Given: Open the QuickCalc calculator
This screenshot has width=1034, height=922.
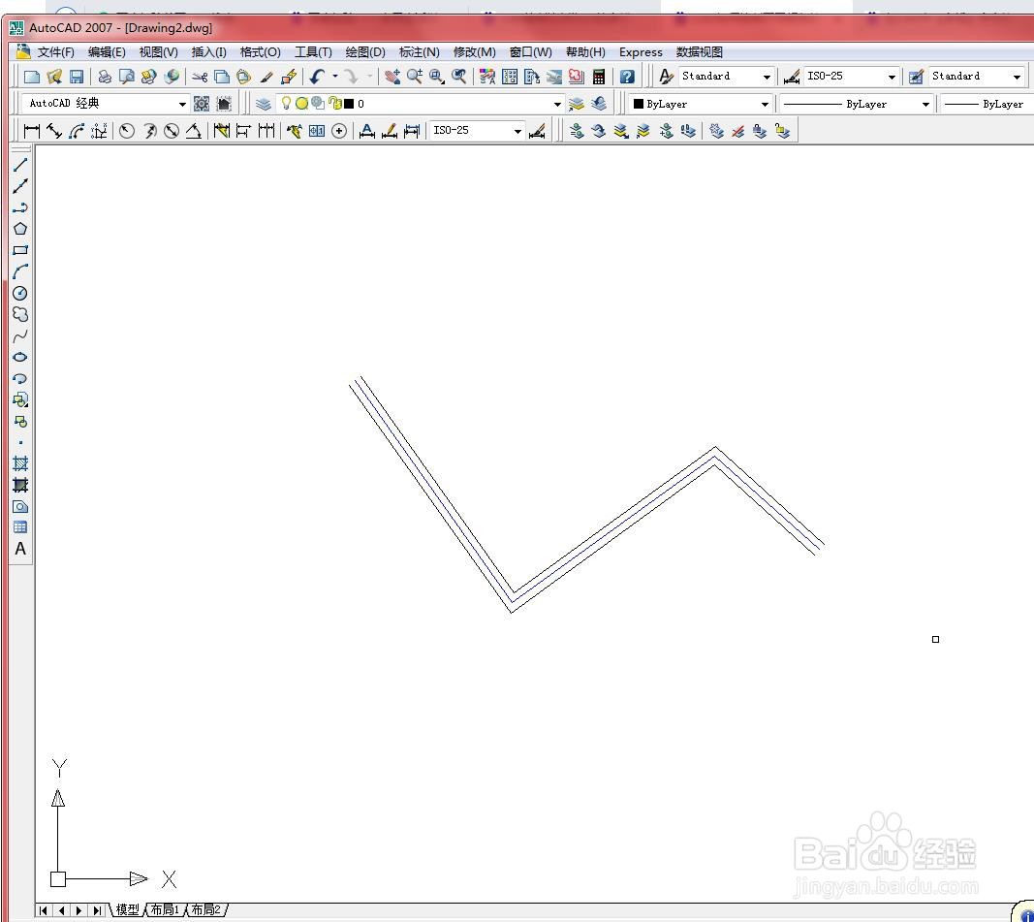Looking at the screenshot, I should coord(599,77).
